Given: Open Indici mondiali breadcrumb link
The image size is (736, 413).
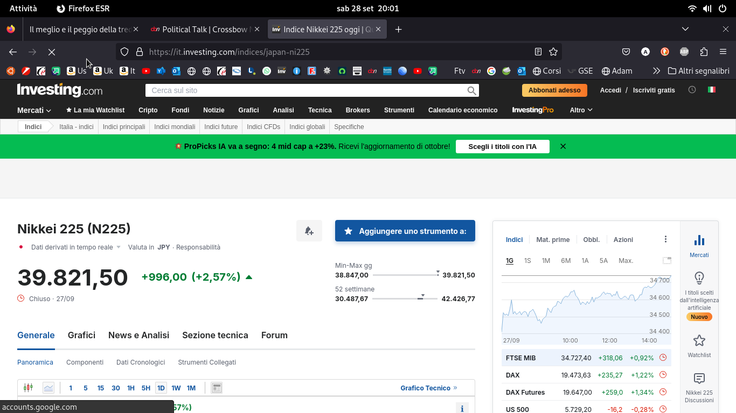Looking at the screenshot, I should coord(175,126).
